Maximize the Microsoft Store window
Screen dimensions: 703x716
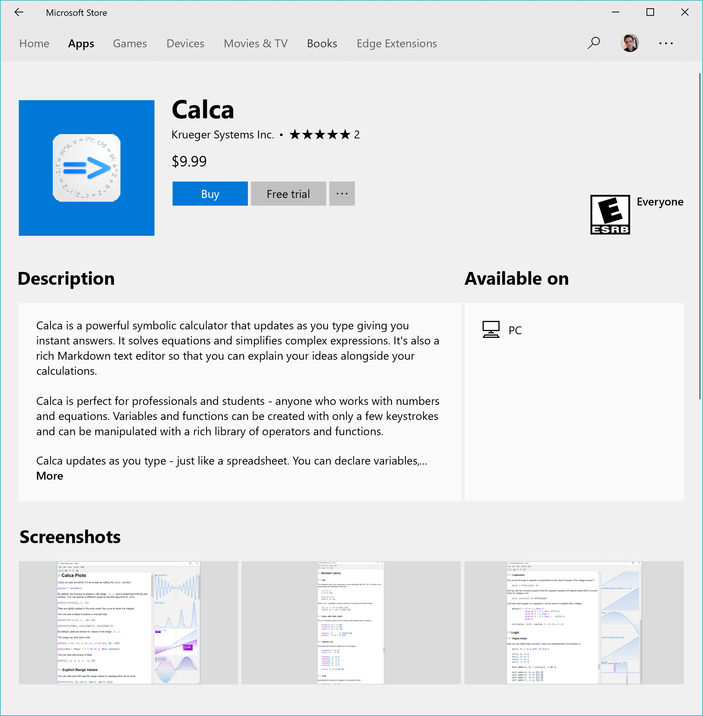(x=650, y=12)
